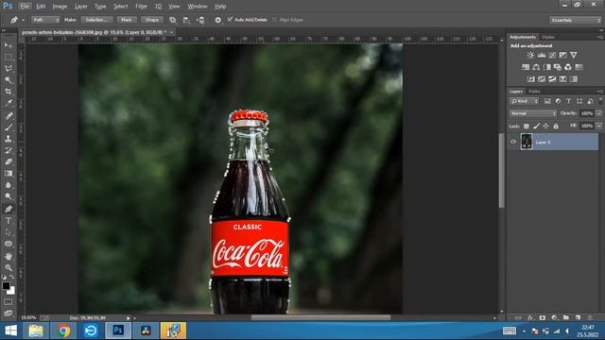Hide Layer 0 with eye icon
This screenshot has height=340, width=605.
tap(513, 142)
